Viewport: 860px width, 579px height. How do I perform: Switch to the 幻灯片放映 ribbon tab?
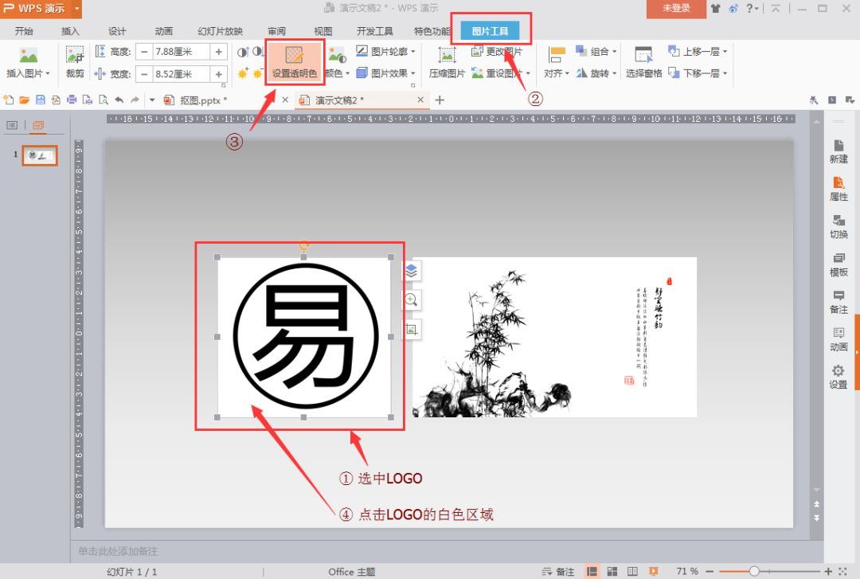coord(220,31)
